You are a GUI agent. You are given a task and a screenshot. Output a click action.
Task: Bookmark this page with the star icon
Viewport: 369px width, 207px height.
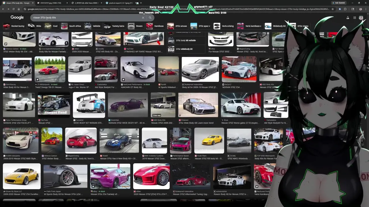tap(332, 9)
